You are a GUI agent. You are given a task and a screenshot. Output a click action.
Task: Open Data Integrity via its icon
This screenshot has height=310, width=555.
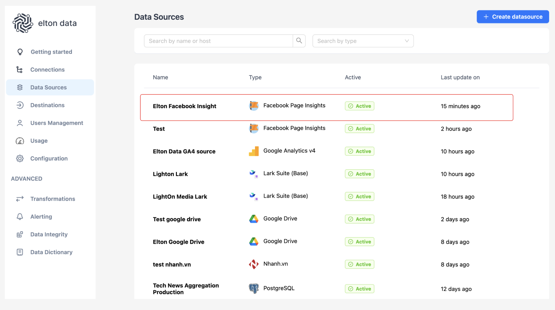click(19, 234)
